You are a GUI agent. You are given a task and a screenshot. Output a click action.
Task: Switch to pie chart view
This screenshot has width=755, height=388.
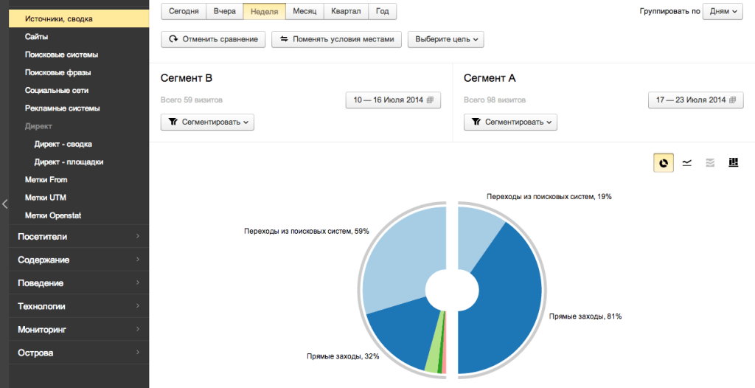(664, 163)
